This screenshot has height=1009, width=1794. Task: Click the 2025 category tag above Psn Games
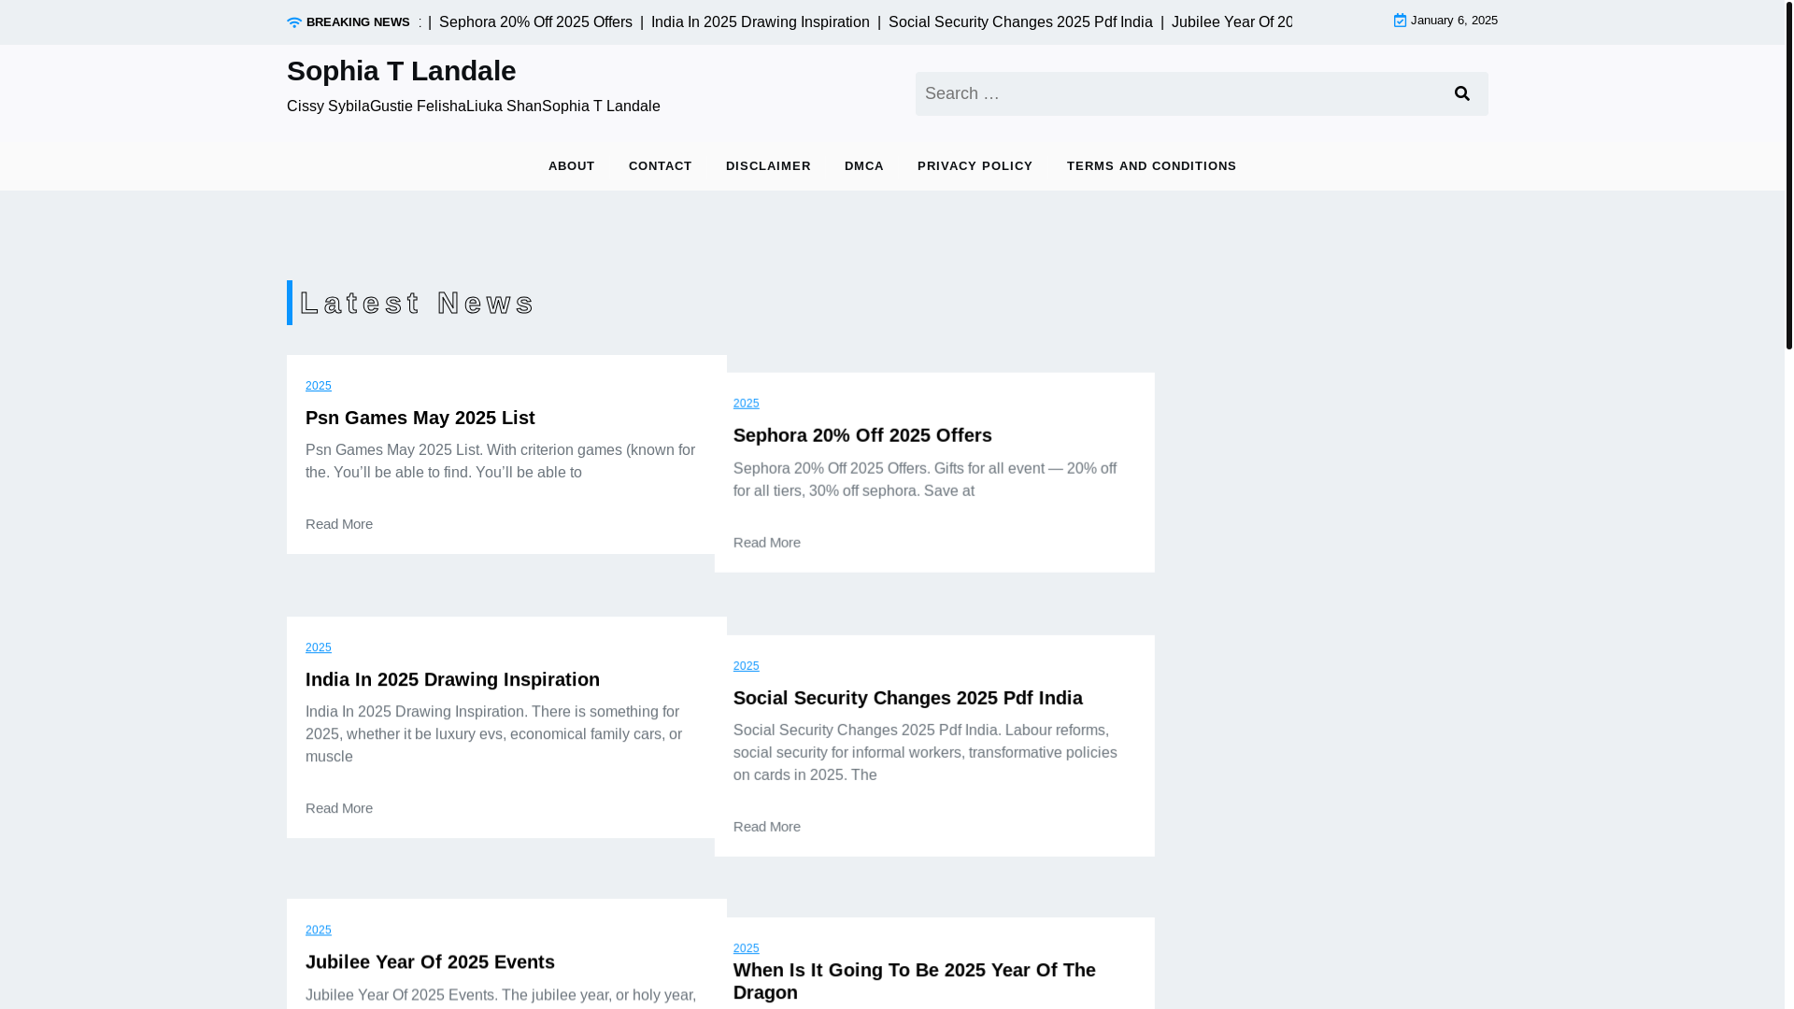pos(319,386)
